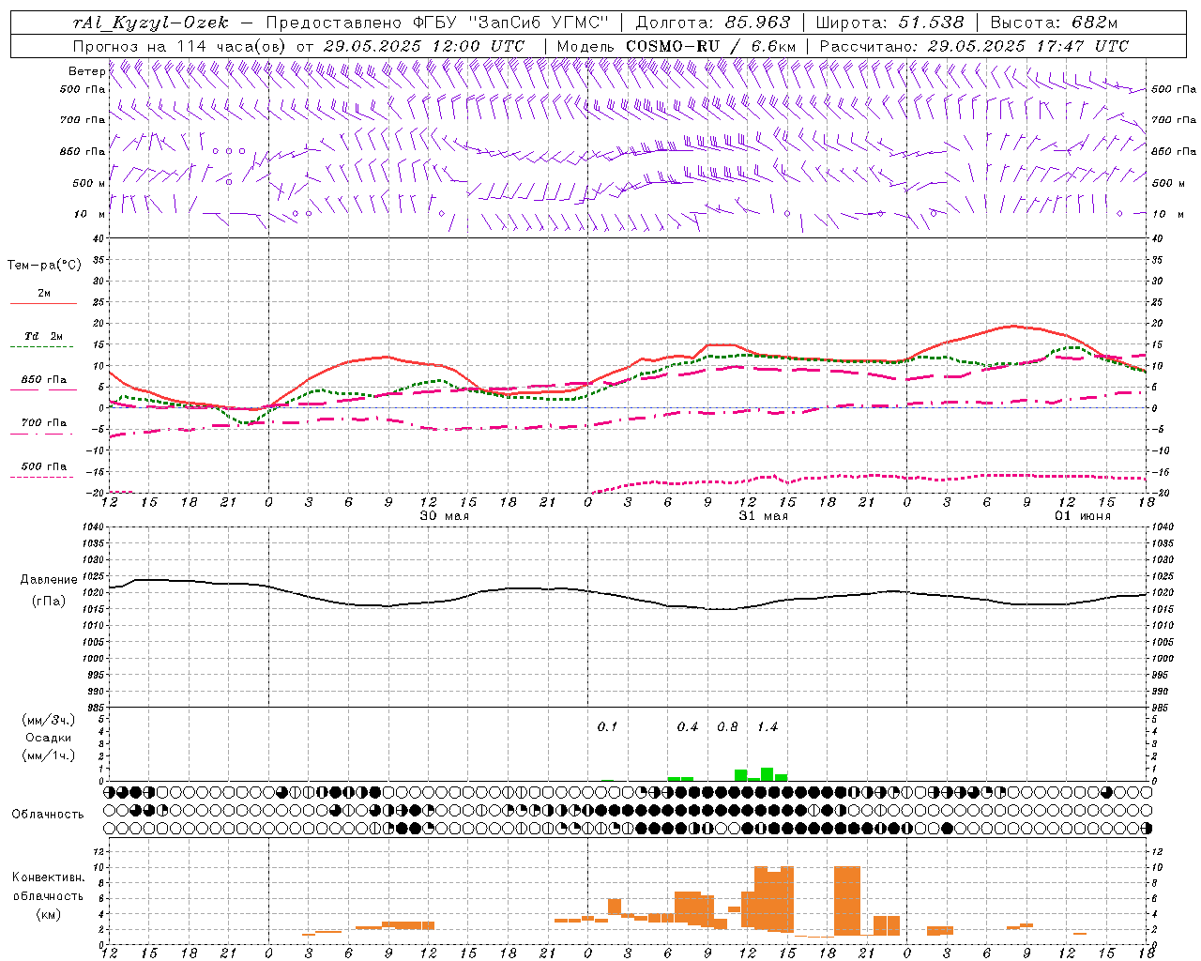Select the precipitation value "0.4"

[688, 727]
